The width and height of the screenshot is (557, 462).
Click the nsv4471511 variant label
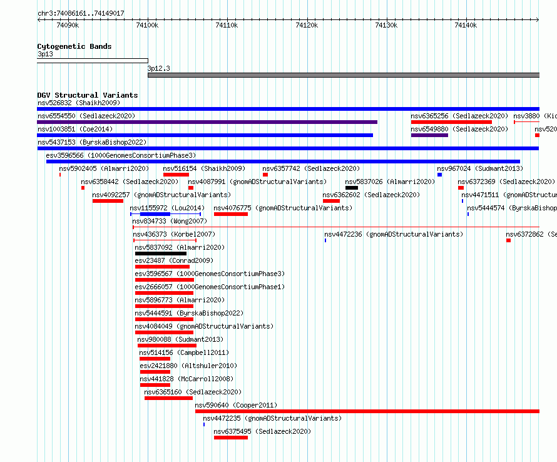[x=509, y=195]
